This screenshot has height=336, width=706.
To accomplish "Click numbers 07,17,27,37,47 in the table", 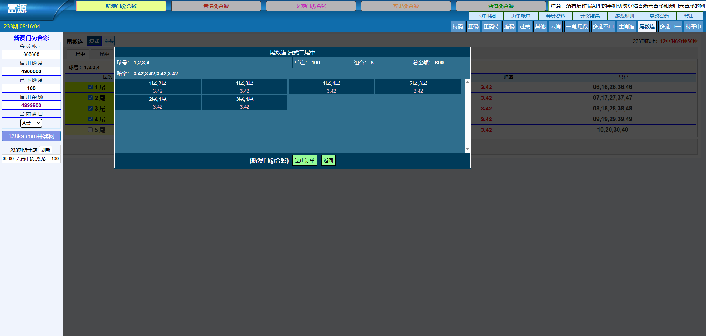I will coord(613,98).
